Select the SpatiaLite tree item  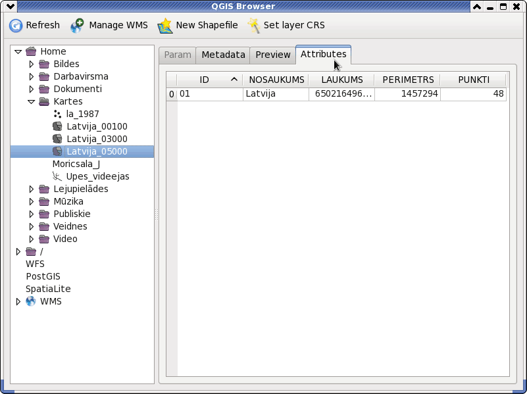(x=48, y=289)
